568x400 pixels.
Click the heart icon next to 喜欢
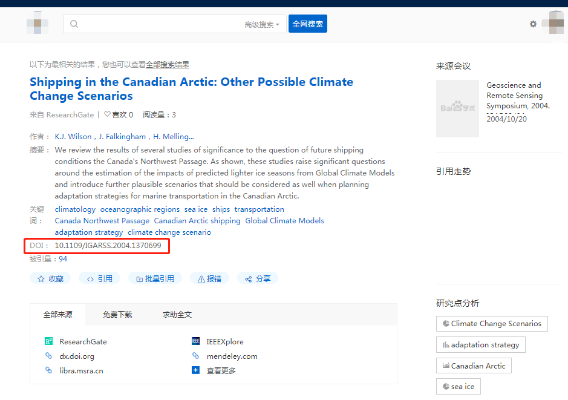pyautogui.click(x=107, y=114)
